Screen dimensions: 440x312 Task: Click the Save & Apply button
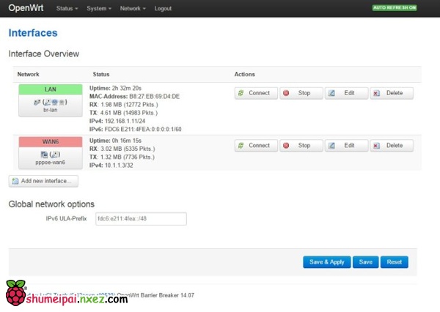pos(326,262)
